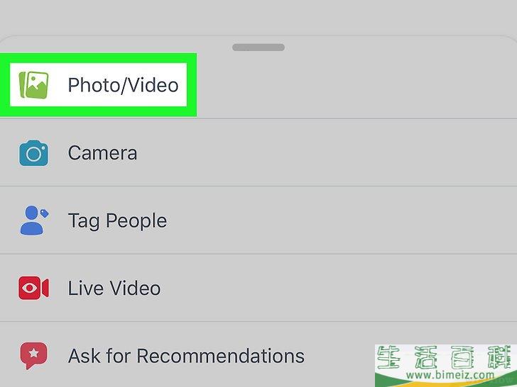Tap the green Photo/Video gallery icon
The height and width of the screenshot is (387, 517).
click(33, 85)
